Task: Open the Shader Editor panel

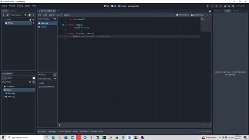Action: click(97, 131)
